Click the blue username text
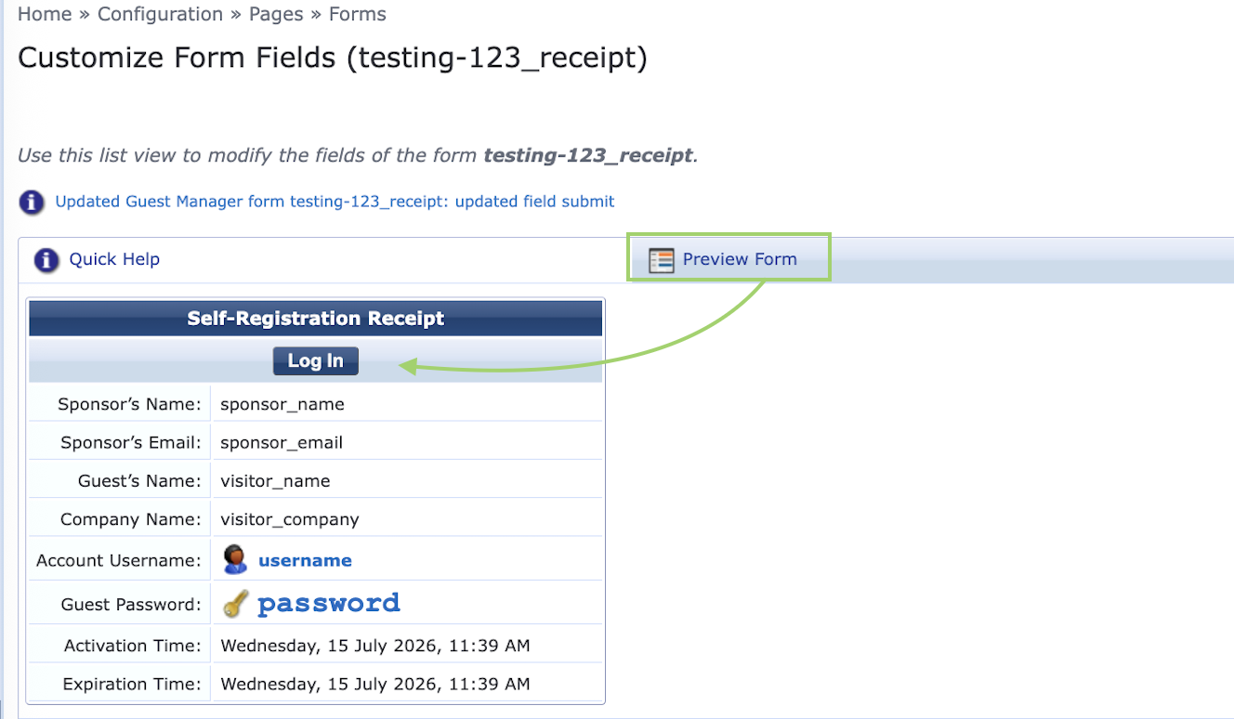This screenshot has width=1234, height=719. [305, 560]
